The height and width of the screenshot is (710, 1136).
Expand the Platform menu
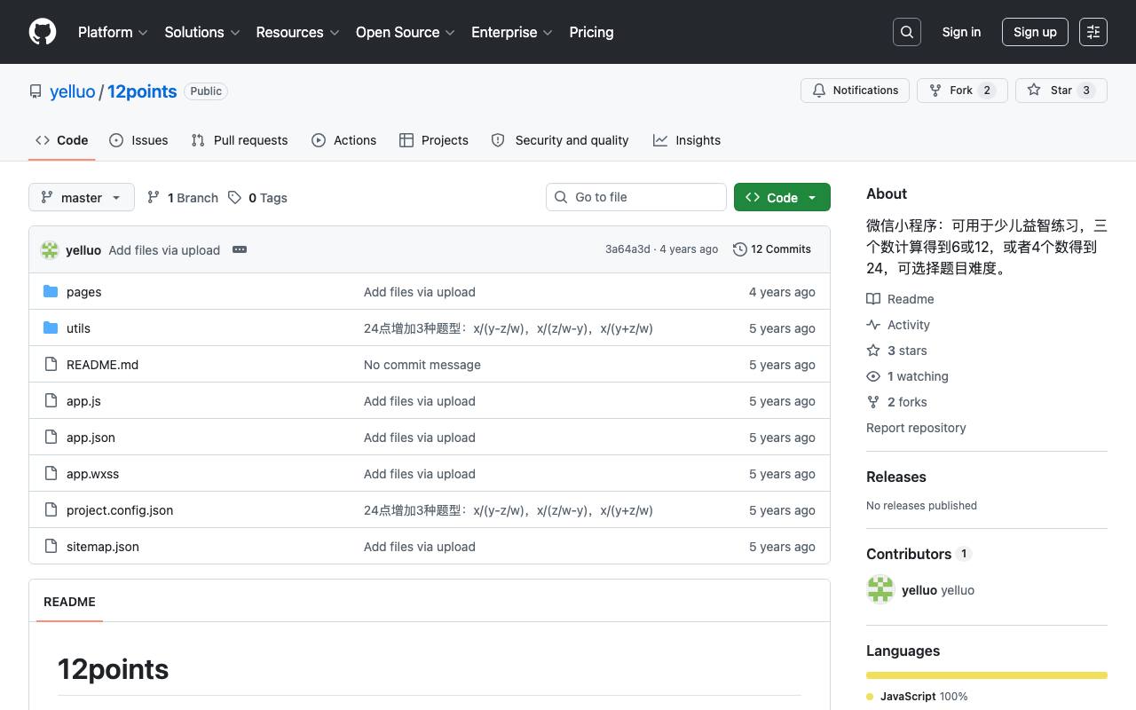click(113, 32)
